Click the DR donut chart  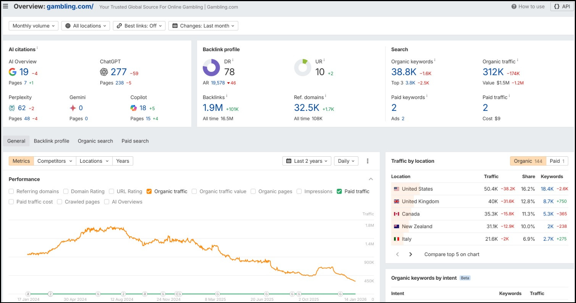[211, 68]
